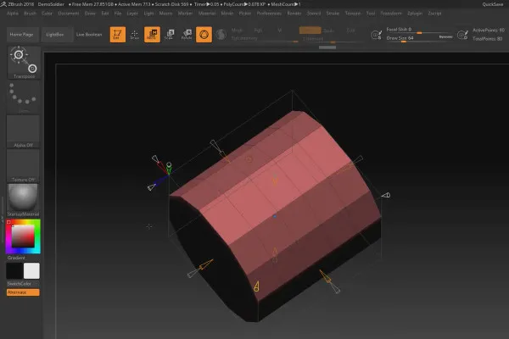Toggle the M material channel button
This screenshot has width=509, height=339.
pos(279,31)
